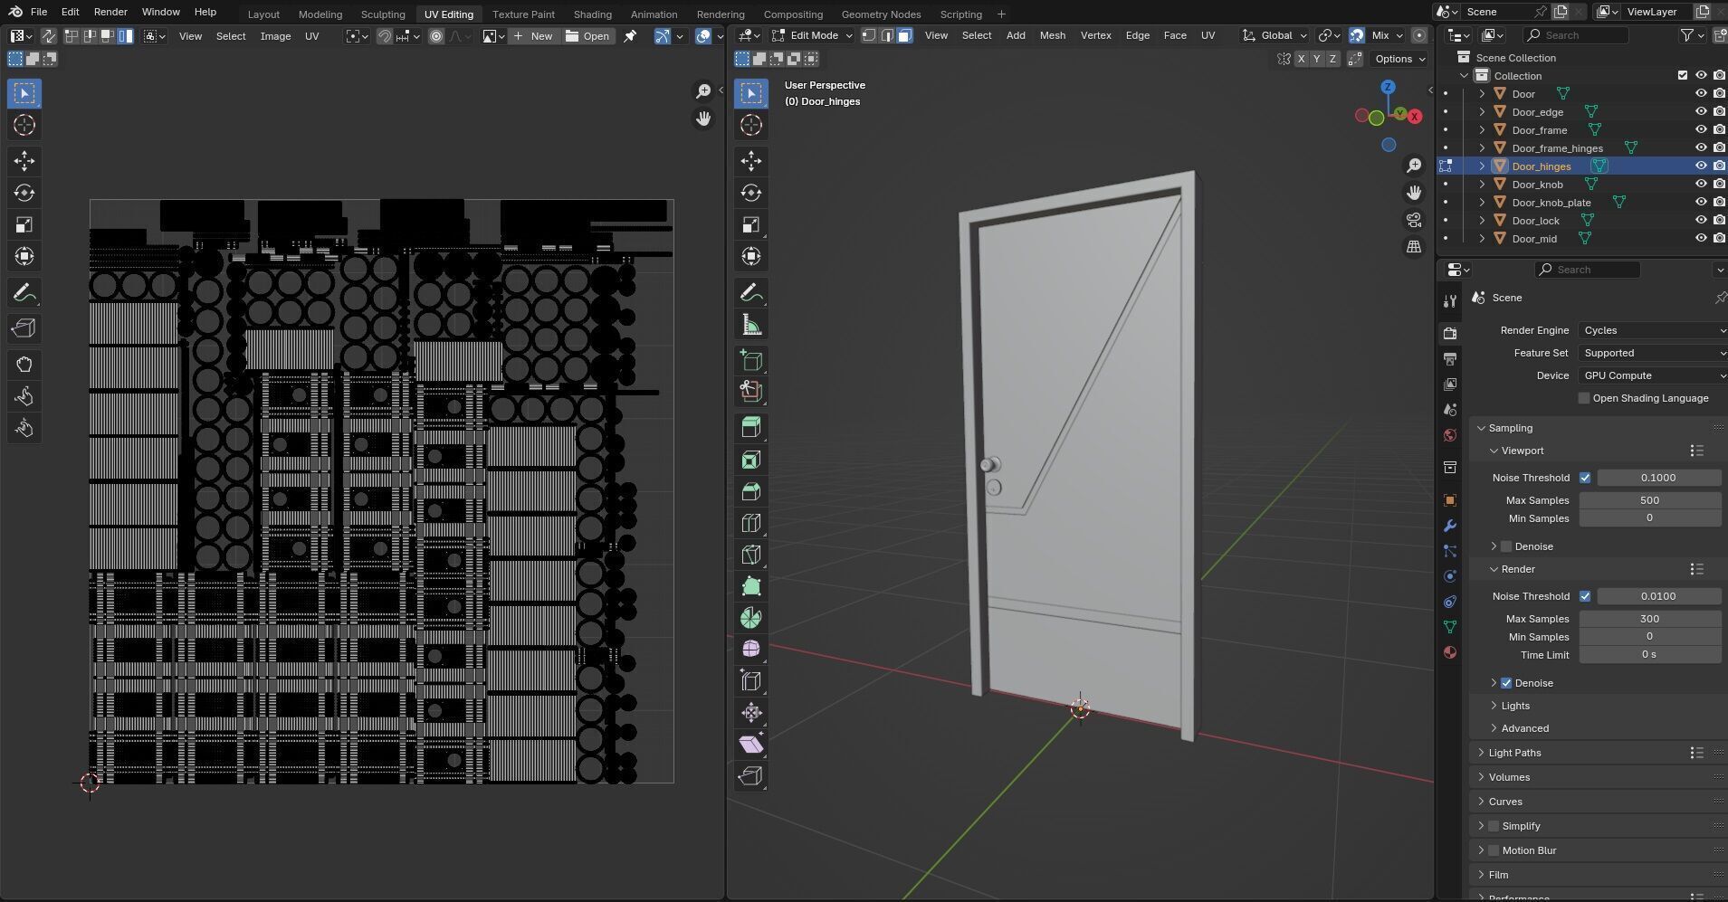Select the Shear tool
1728x902 pixels.
(x=750, y=745)
